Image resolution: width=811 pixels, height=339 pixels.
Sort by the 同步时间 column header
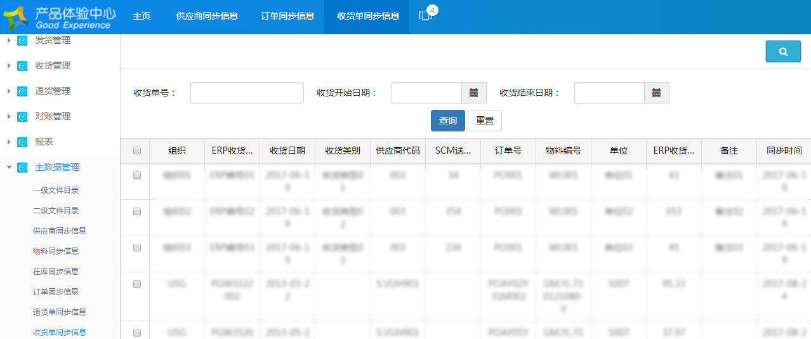click(x=784, y=151)
